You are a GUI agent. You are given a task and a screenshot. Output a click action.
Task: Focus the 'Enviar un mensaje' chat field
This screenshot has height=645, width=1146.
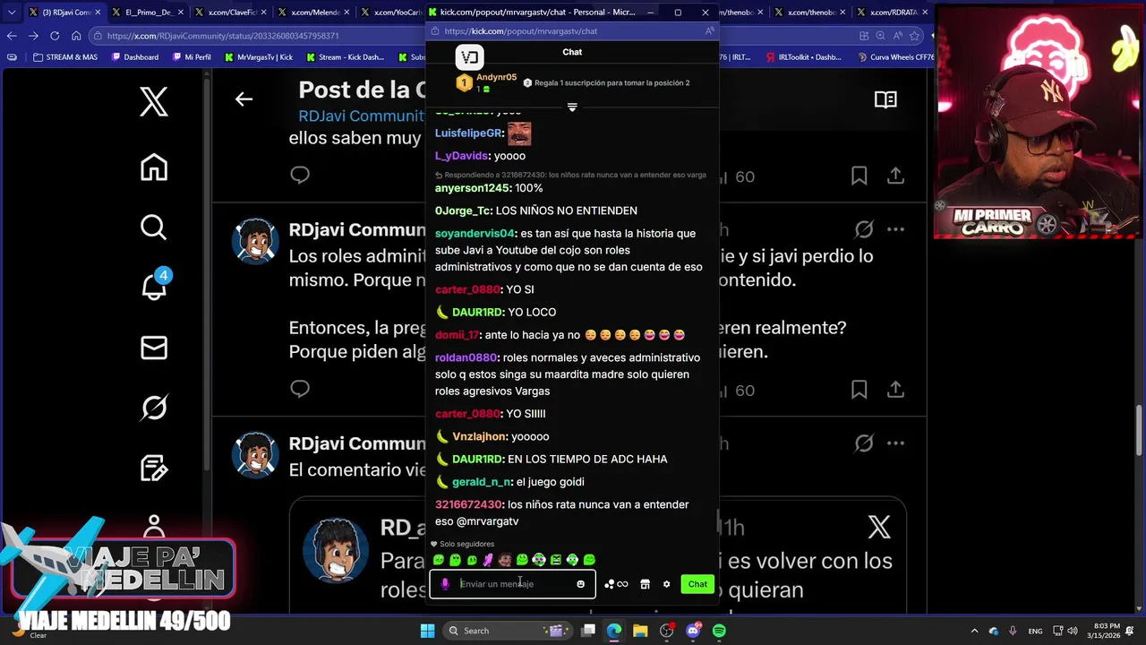(x=515, y=584)
